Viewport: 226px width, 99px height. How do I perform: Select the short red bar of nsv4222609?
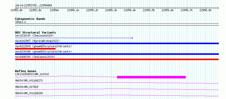pyautogui.click(x=35, y=49)
